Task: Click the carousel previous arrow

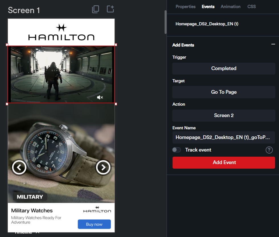Action: tap(19, 167)
